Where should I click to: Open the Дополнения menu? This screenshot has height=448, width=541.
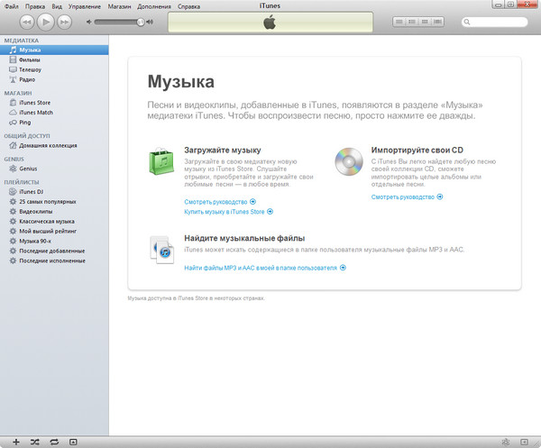(x=154, y=6)
